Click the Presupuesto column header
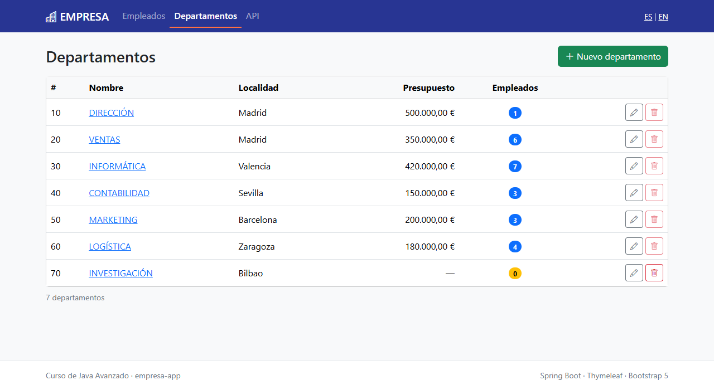 [x=429, y=87]
